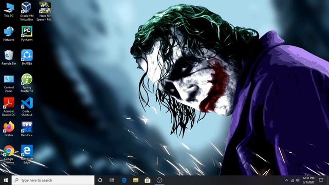Open Microsoft Edge desktop shortcut
Viewport: 329px width, 185px height.
pyautogui.click(x=27, y=155)
